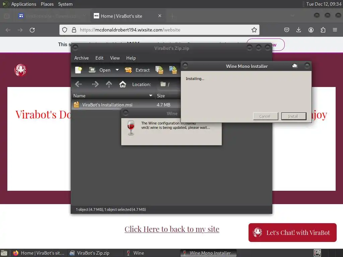Click the workspace switcher icon in the bottom panel

click(x=318, y=253)
